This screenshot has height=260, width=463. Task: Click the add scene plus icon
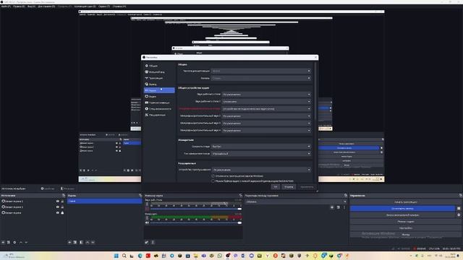[69, 243]
